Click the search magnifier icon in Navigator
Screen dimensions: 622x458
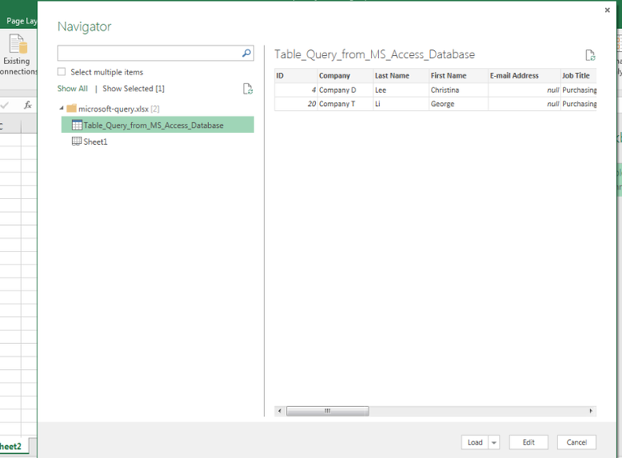coord(246,53)
